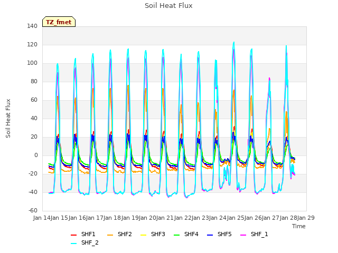
Task: Click the cyan SHF_2 legend swatch
Action: [74, 244]
